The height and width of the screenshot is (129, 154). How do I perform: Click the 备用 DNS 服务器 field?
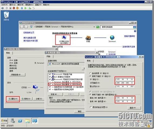tap(125, 102)
